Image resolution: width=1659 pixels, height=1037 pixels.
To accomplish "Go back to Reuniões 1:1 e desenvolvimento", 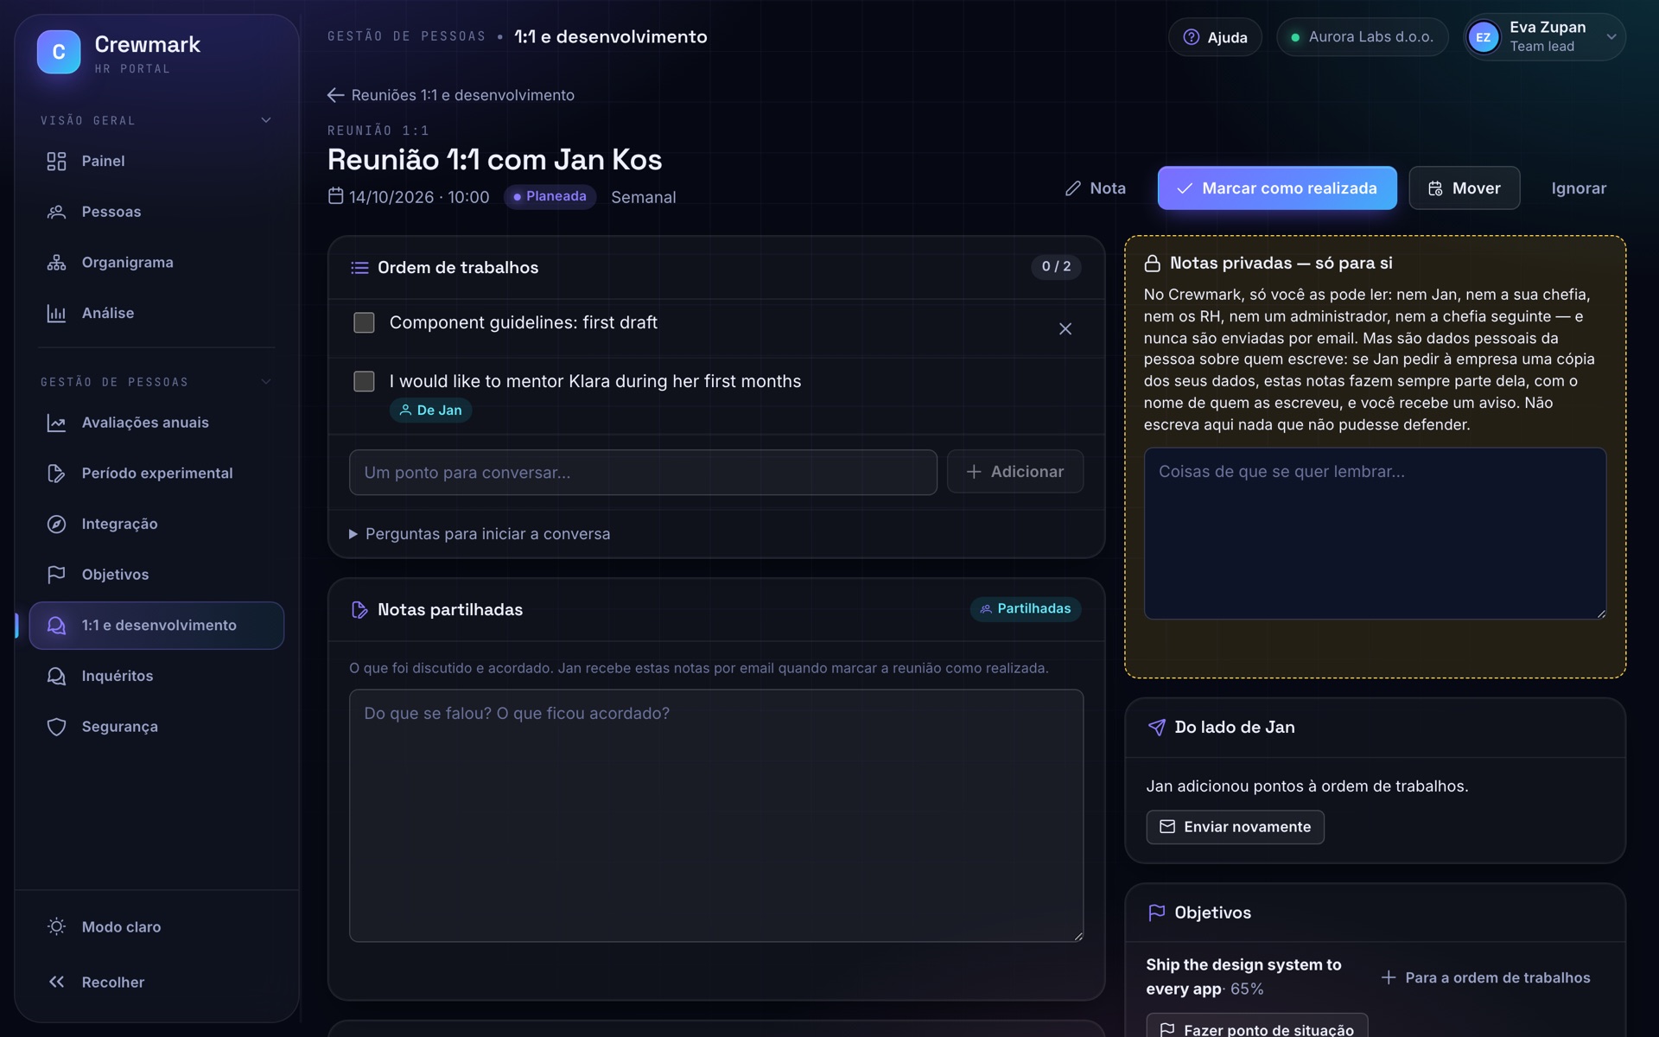I will tap(450, 95).
